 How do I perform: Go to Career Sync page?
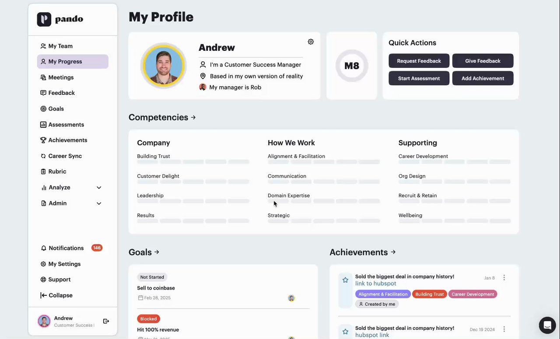pyautogui.click(x=65, y=156)
